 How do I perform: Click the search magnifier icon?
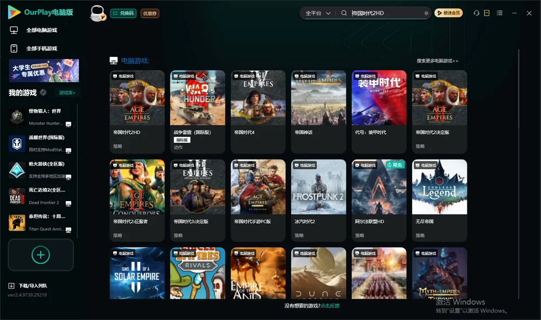pos(344,13)
